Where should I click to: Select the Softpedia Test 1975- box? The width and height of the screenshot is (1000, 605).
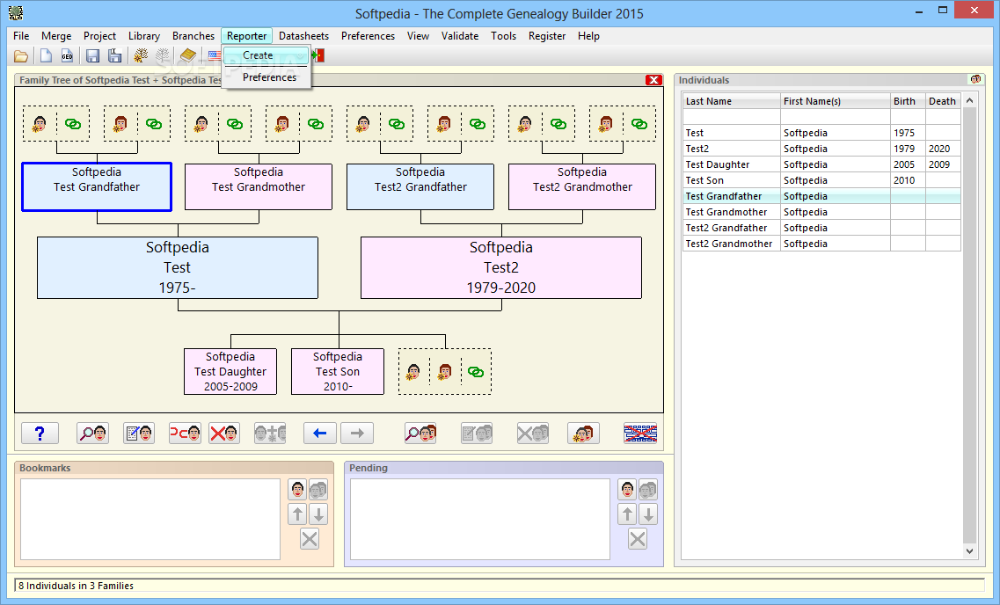[x=178, y=267]
